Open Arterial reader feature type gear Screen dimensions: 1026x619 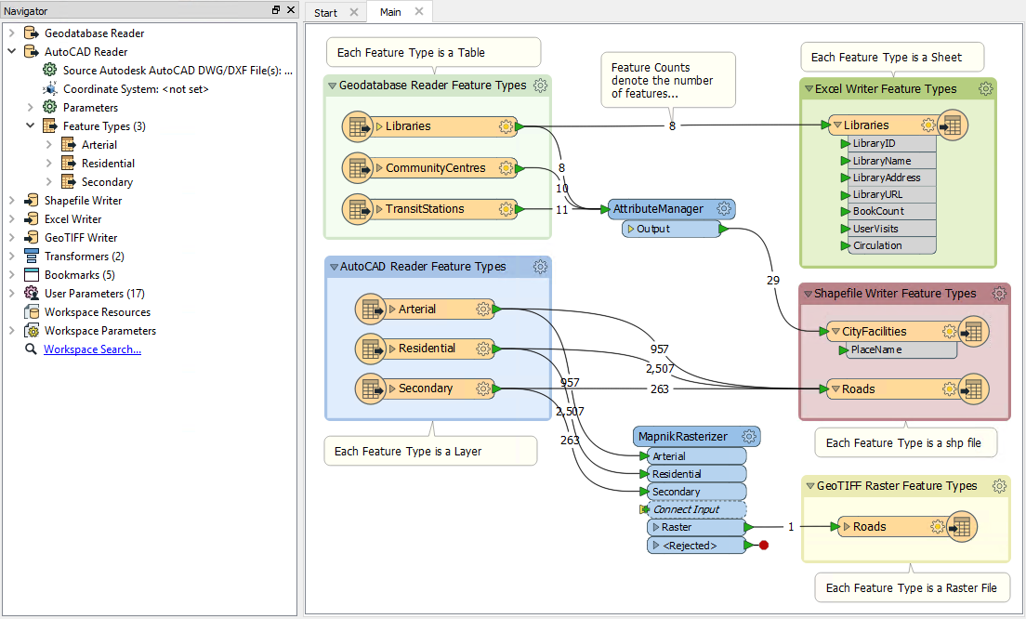483,309
